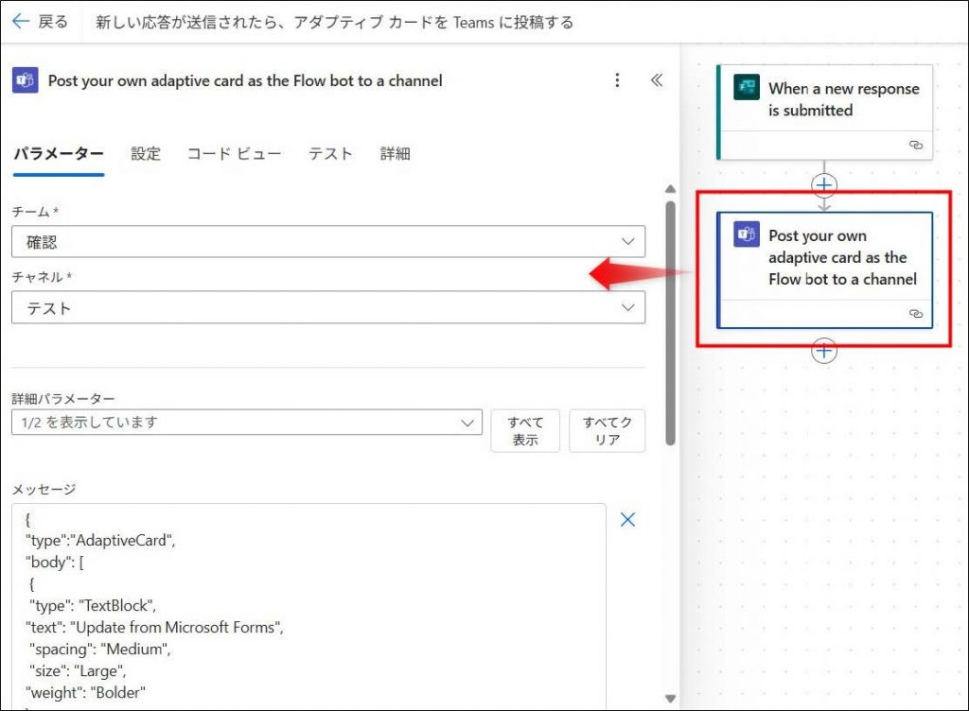Click the Teams icon in panel header
The image size is (969, 711).
coord(26,80)
